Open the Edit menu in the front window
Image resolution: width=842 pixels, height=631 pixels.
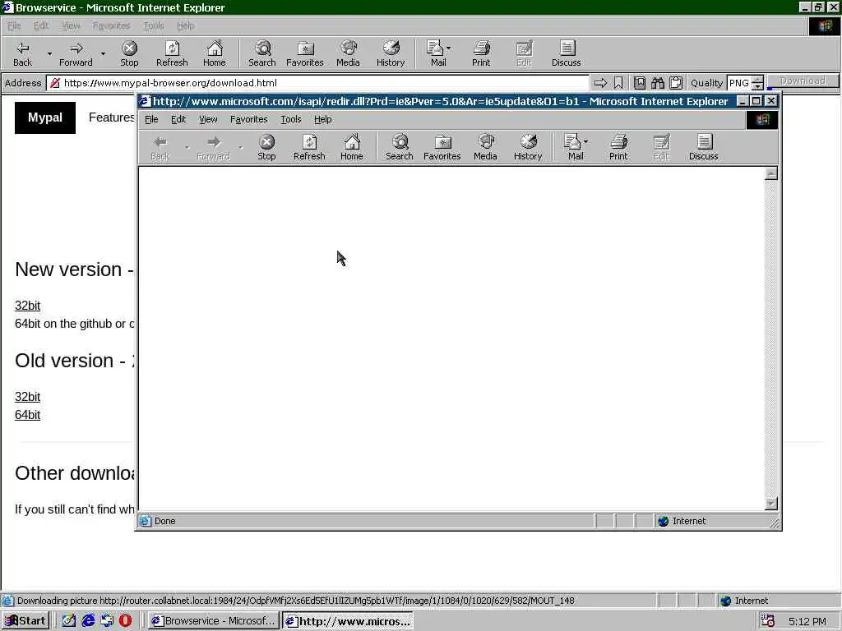coord(178,119)
